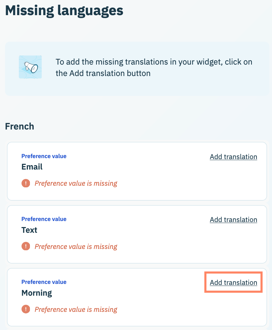Click the Email preference name
272x330 pixels.
(x=32, y=167)
